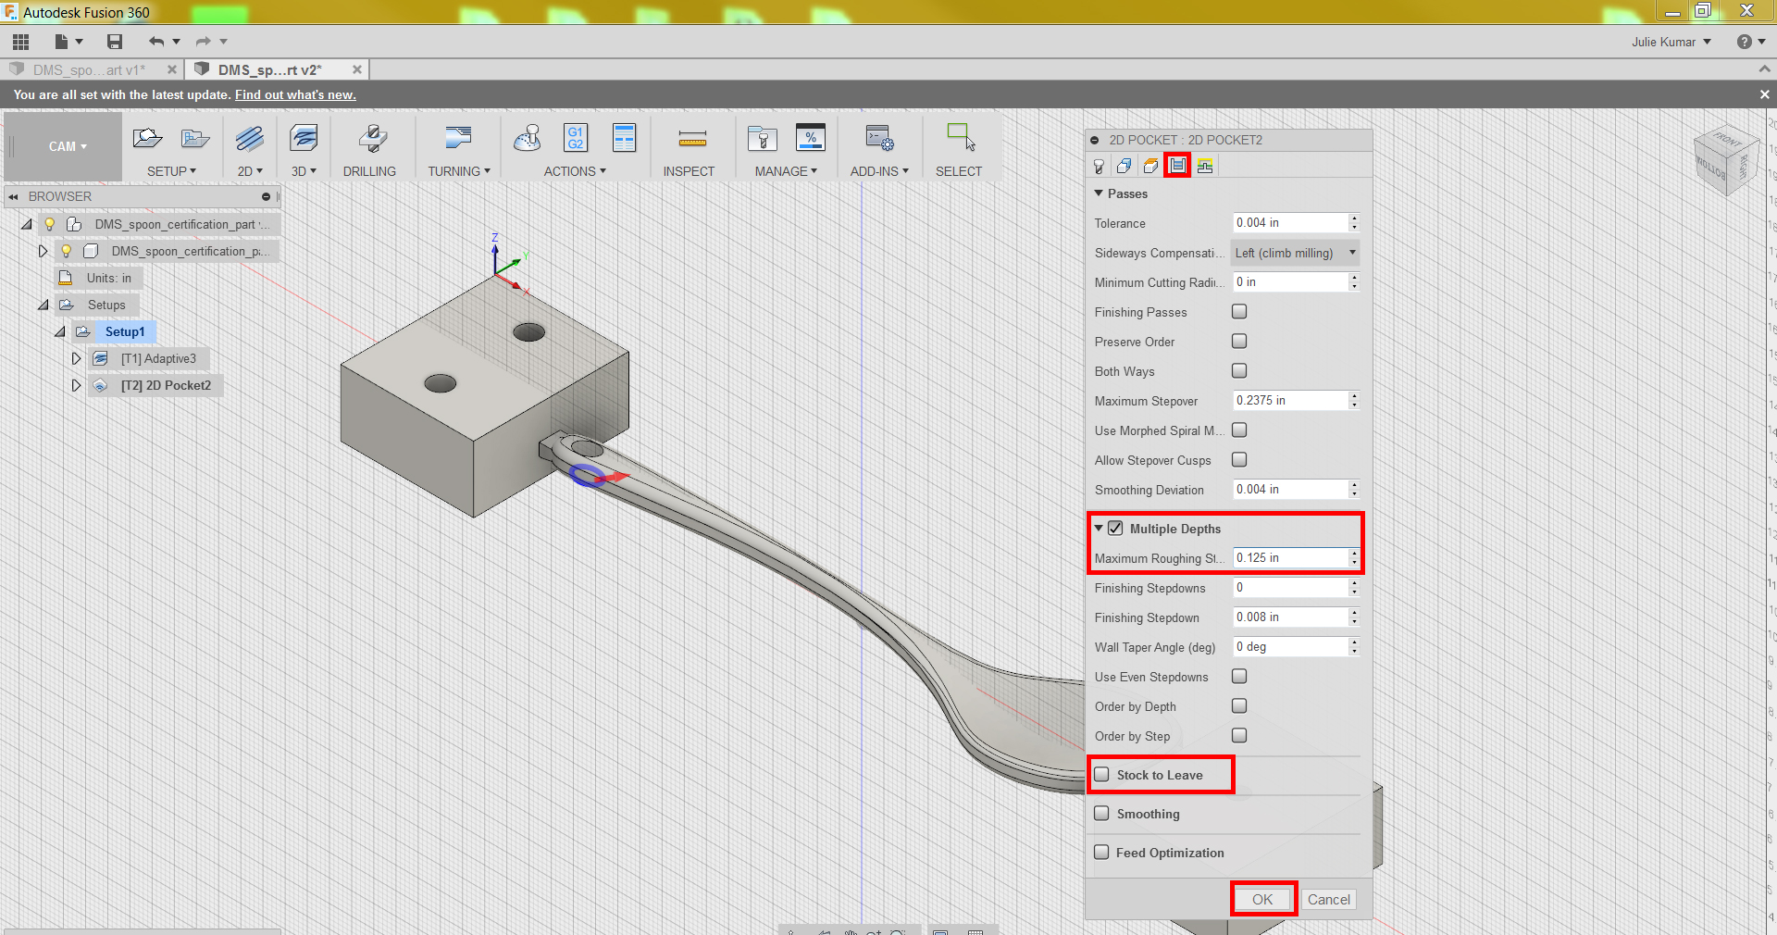Screen dimensions: 1777x935
Task: Enable the Use Even Stepdowns checkbox
Action: 1239,677
